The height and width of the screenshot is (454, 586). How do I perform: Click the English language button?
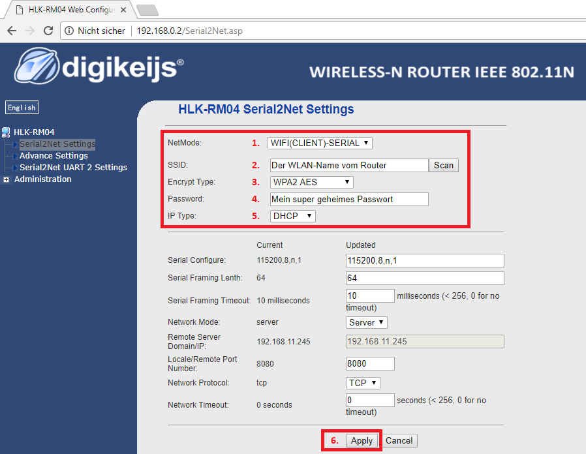(22, 108)
